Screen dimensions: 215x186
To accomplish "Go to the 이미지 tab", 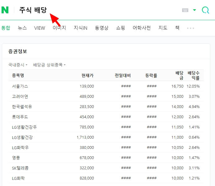I will [59, 28].
